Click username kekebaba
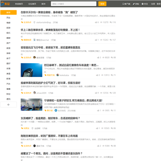Screen dimensions: 161x161 click(x=64, y=75)
